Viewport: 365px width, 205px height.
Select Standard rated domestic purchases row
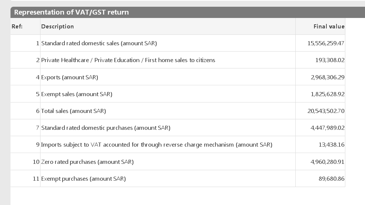pyautogui.click(x=106, y=128)
